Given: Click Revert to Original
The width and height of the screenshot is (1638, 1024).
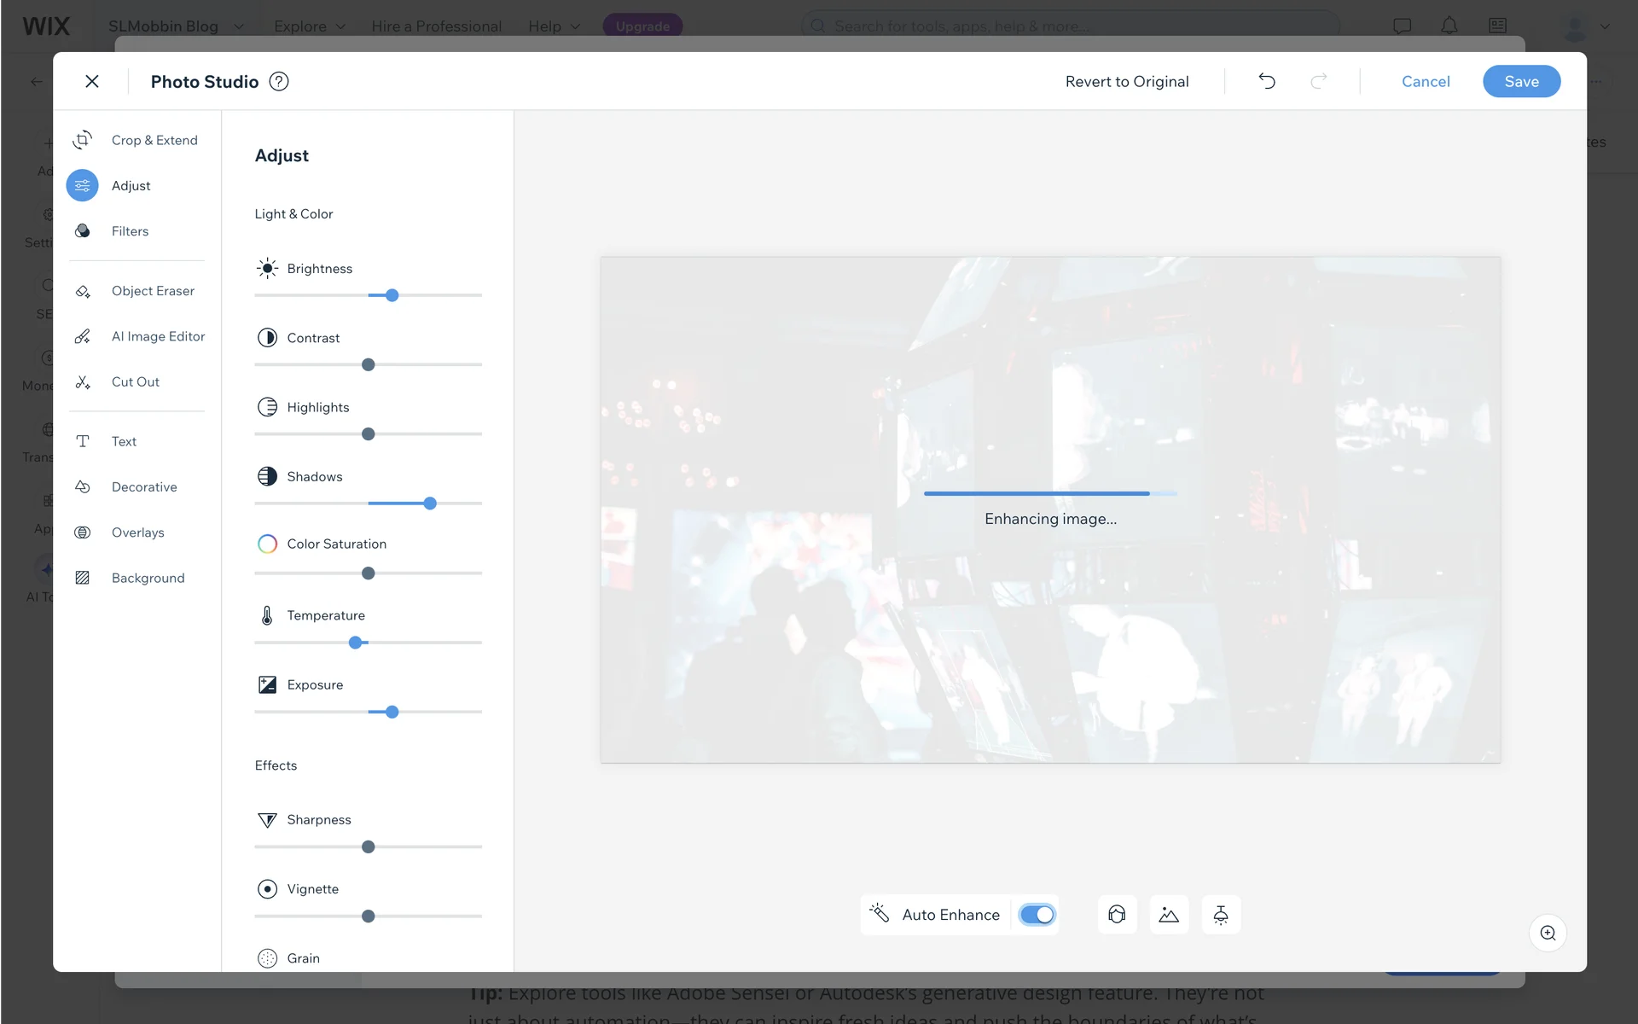Looking at the screenshot, I should 1126,81.
